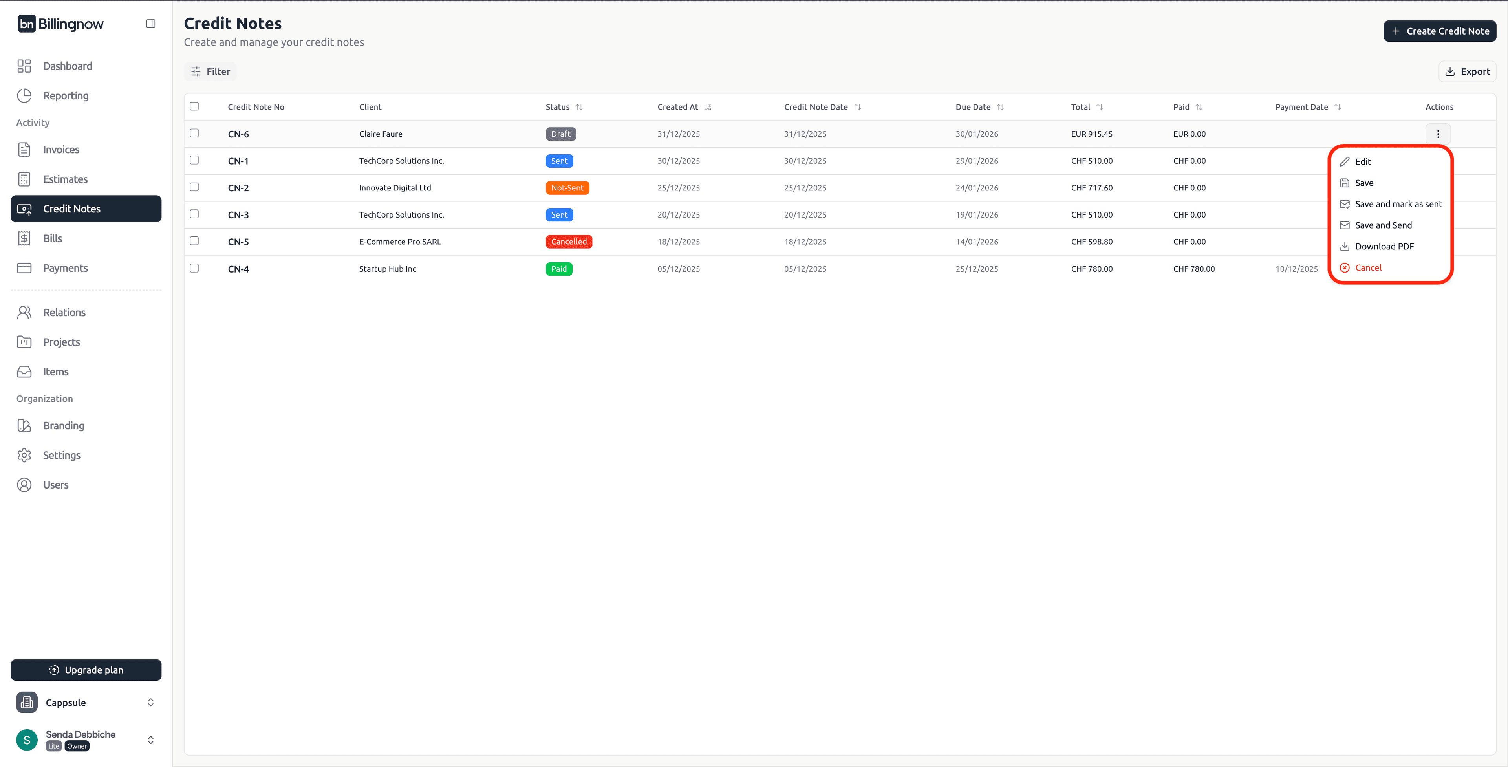This screenshot has height=767, width=1508.
Task: Open the Settings gear icon
Action: 24,455
